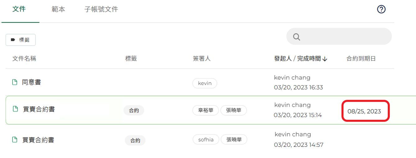416x158 pixels.
Task: Toggle sort arrow next to 完成時間
Action: pyautogui.click(x=325, y=59)
